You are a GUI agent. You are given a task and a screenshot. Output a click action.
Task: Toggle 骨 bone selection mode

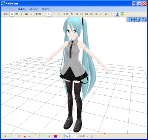(21, 14)
